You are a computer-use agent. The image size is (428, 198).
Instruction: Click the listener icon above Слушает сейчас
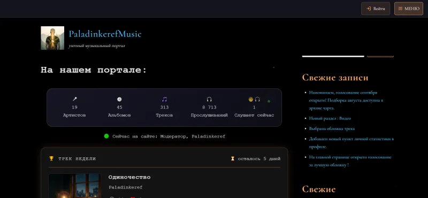point(254,99)
